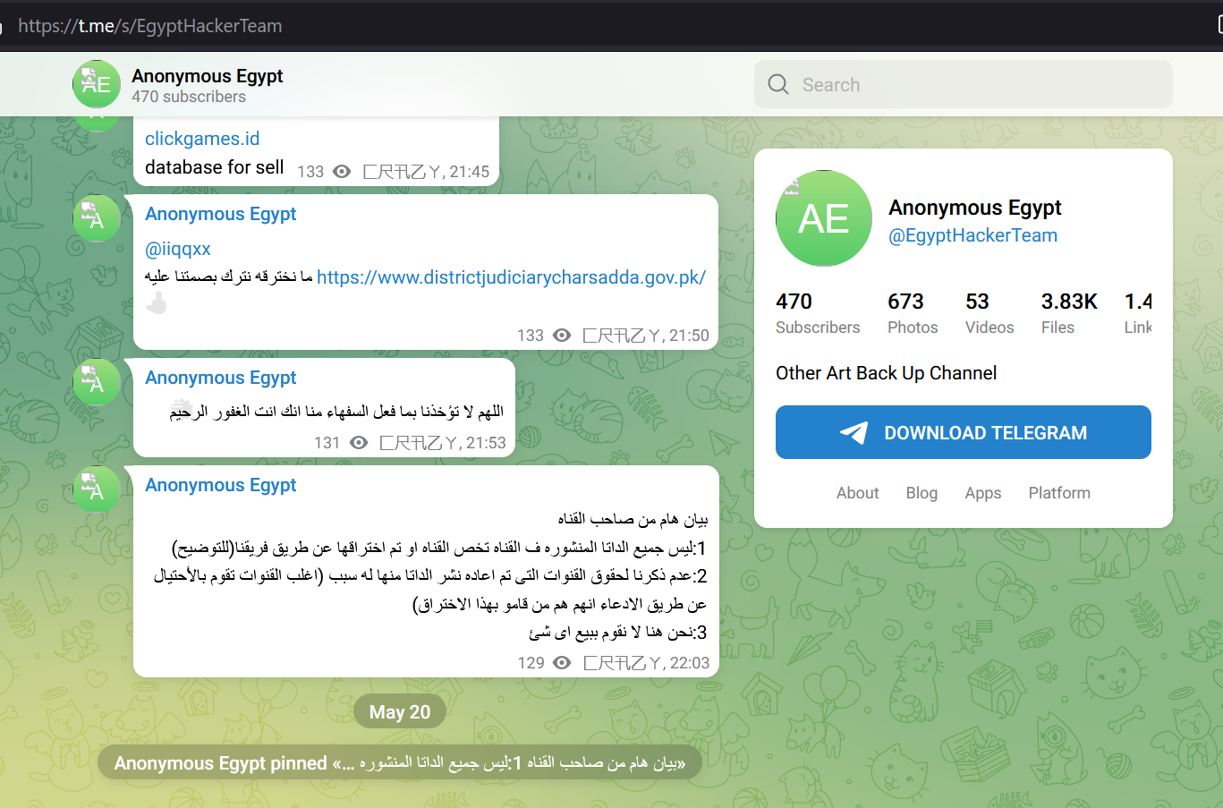Click the DOWNLOAD TELEGRAM button
Viewport: 1223px width, 808px height.
(x=964, y=432)
